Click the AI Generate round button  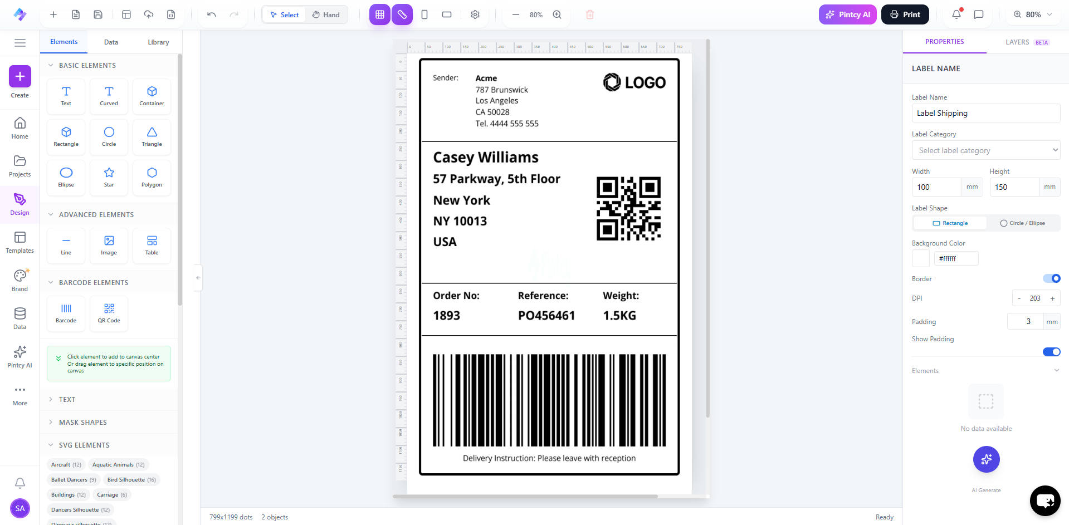(x=986, y=459)
